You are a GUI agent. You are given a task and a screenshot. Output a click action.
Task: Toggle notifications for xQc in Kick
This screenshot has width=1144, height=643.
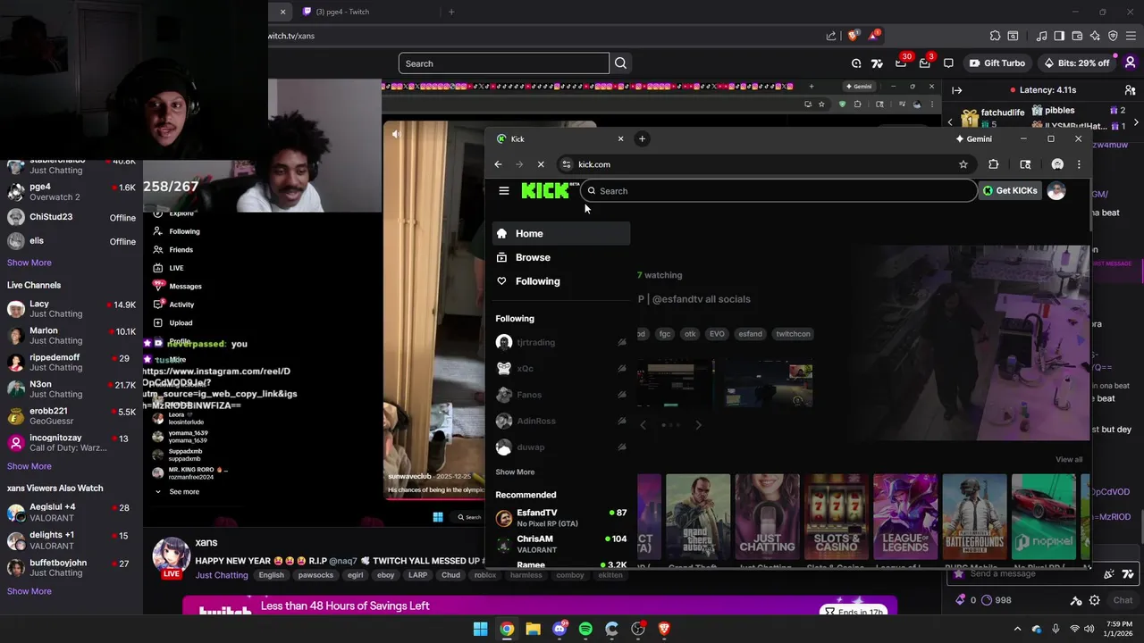(x=622, y=368)
